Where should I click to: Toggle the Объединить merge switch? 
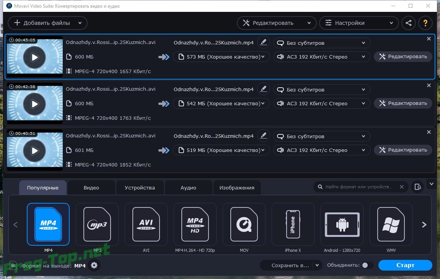pyautogui.click(x=367, y=265)
